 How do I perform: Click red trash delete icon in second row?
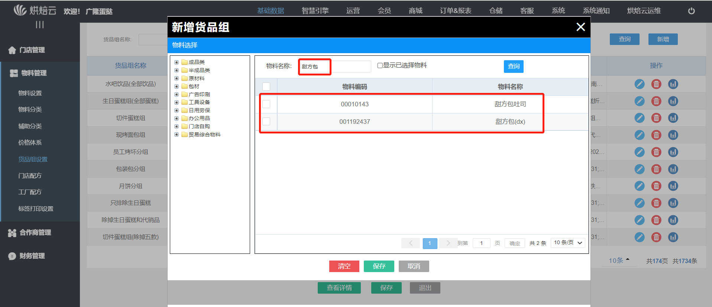[656, 101]
